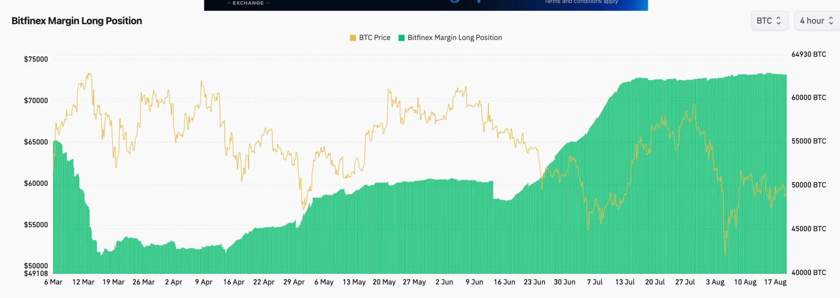
Task: Click the 20 Jul date label
Action: 655,282
